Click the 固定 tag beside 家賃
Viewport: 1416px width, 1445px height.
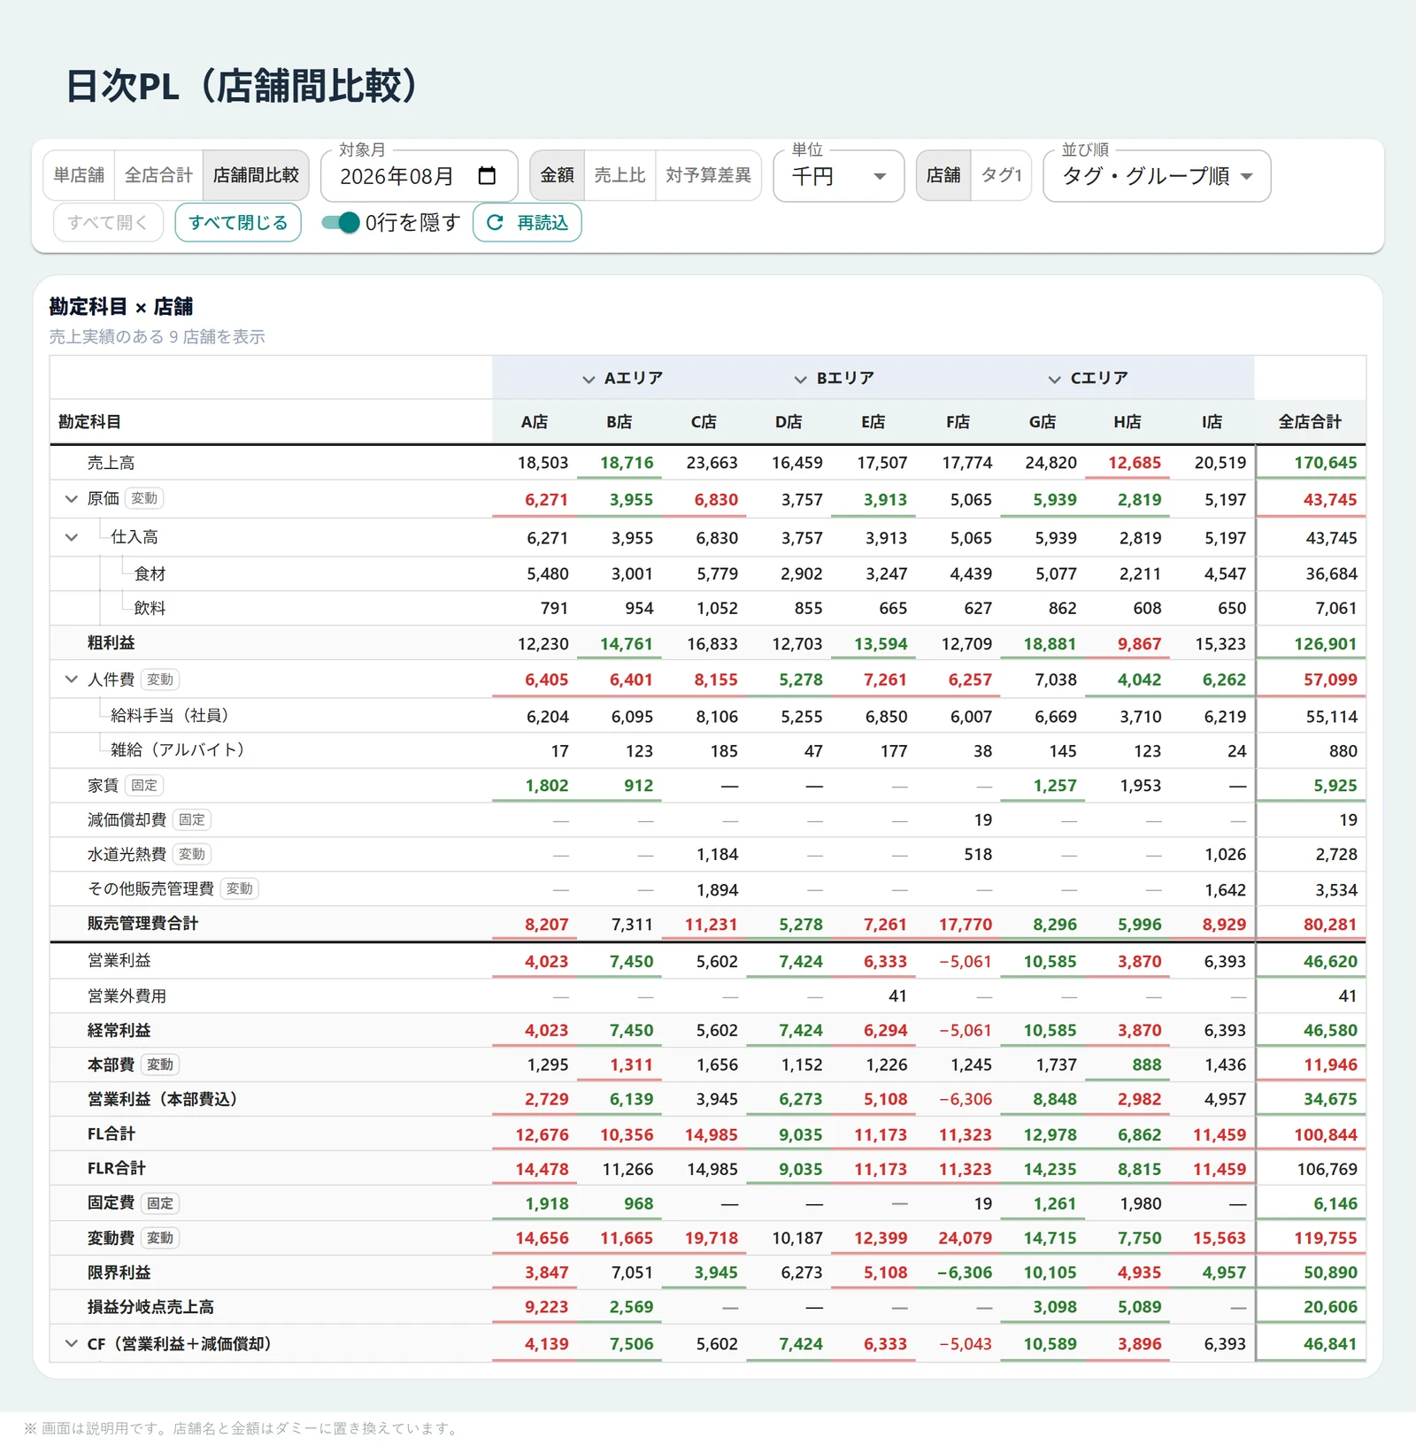(144, 785)
